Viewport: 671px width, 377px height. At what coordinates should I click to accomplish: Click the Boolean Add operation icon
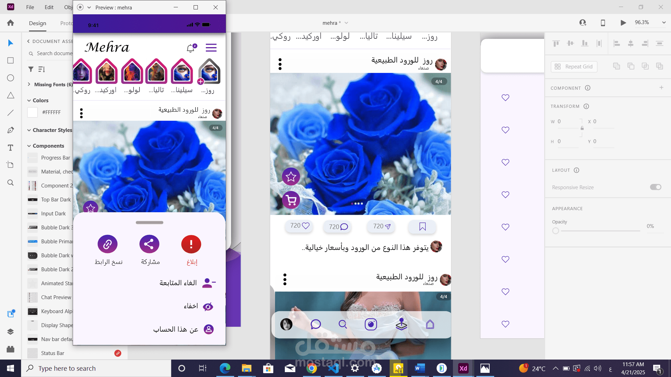616,66
